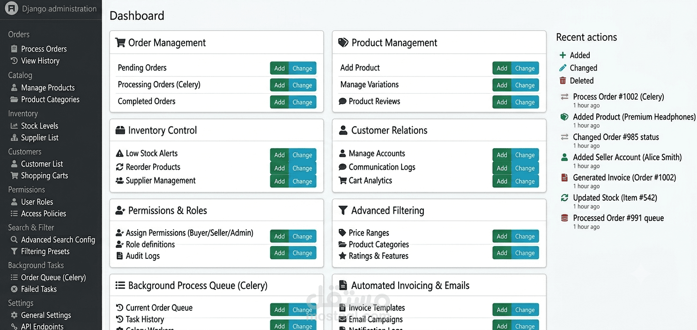Open Supplier List in the sidebar

[40, 138]
